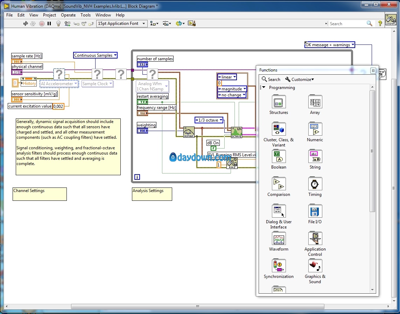This screenshot has height=314, width=400.
Task: Open the Dialog & User Interface palette
Action: 279,217
